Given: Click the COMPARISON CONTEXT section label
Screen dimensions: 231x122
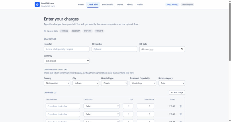Looking at the screenshot, I should [x=56, y=70].
